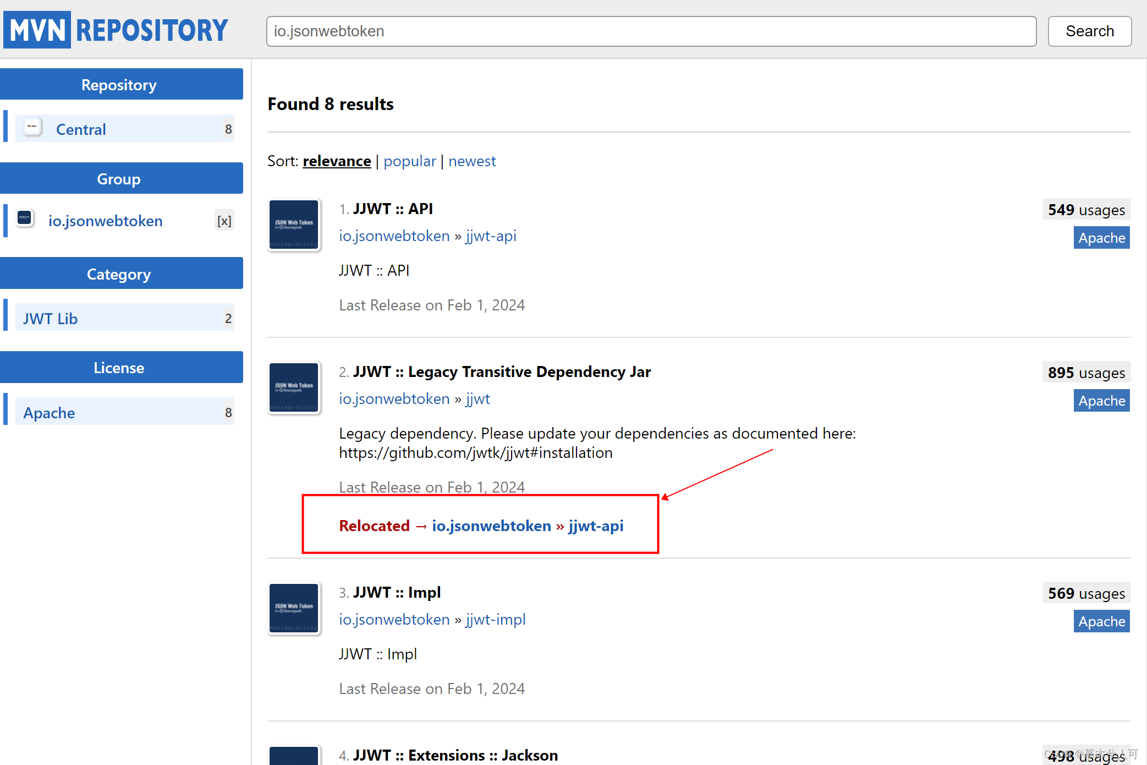Remove the io.jsonwebtoken group filter

point(224,220)
